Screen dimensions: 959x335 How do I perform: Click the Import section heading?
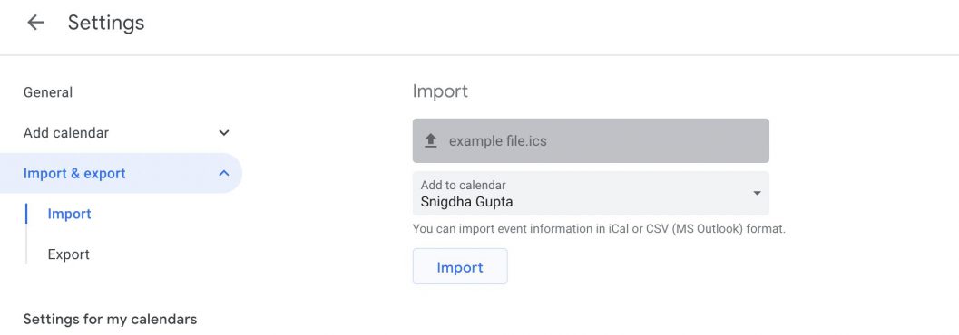(x=440, y=91)
